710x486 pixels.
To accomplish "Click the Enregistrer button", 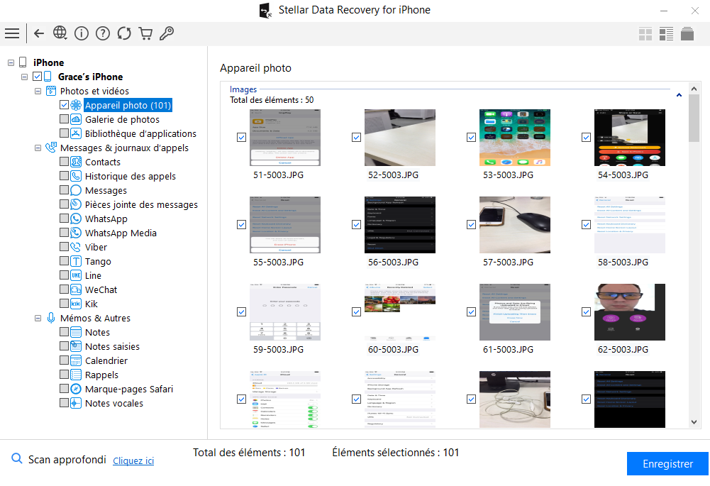I will (667, 464).
